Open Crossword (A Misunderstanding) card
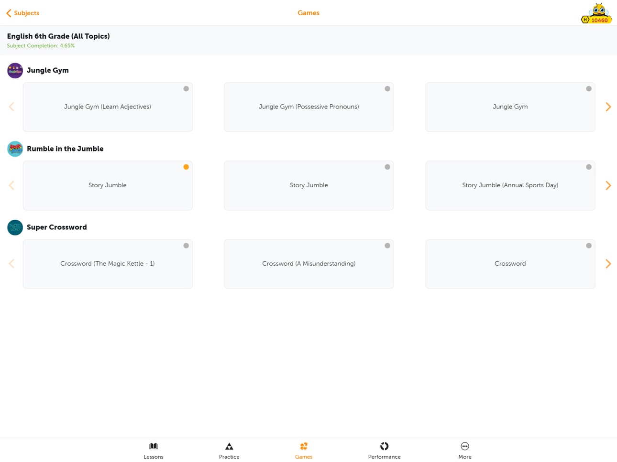617x462 pixels. (309, 264)
